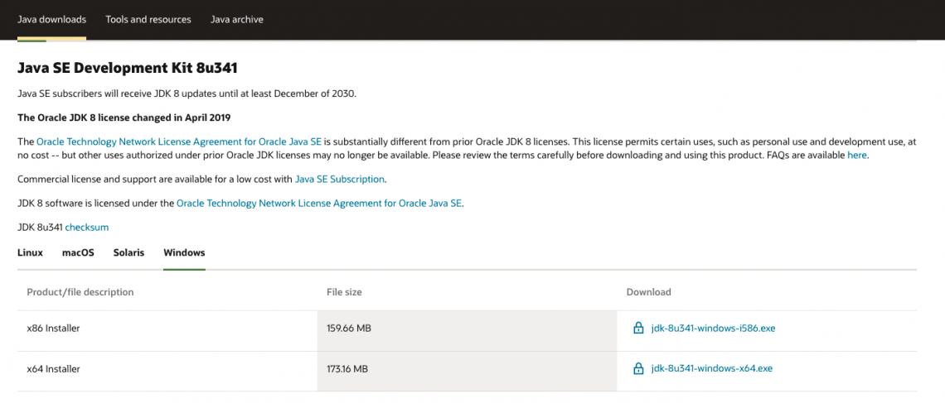Download jdk-8u341-windows-x64.exe

click(x=711, y=368)
